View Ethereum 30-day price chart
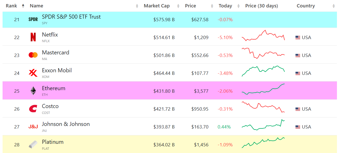The height and width of the screenshot is (153, 339). pyautogui.click(x=263, y=89)
